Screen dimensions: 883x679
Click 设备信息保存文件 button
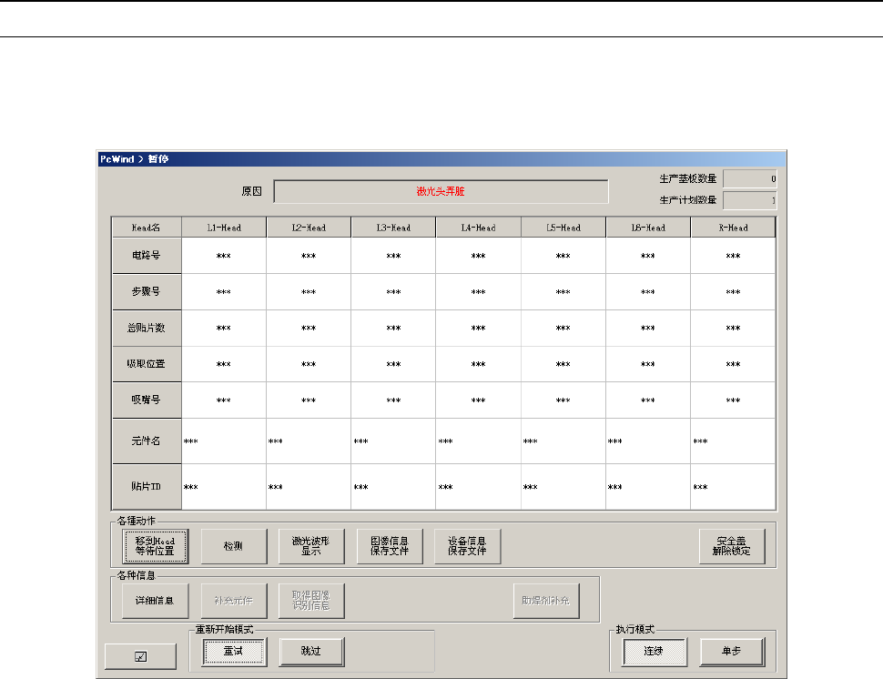(467, 546)
